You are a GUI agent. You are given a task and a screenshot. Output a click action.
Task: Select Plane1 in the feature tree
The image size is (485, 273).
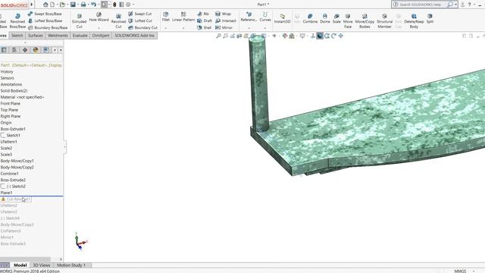point(7,193)
